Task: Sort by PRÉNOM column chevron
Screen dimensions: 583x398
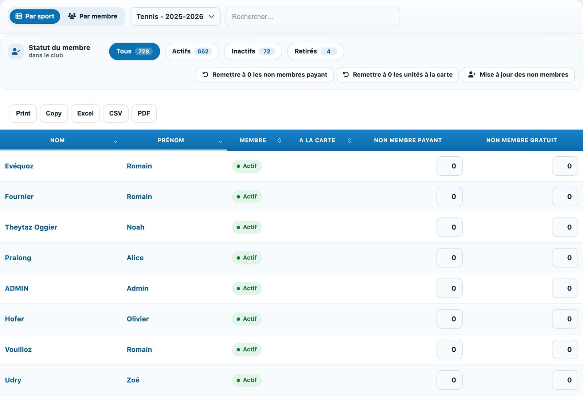Action: (220, 141)
